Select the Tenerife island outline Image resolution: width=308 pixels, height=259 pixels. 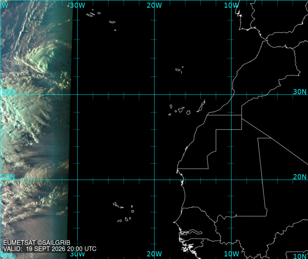[x=181, y=110]
